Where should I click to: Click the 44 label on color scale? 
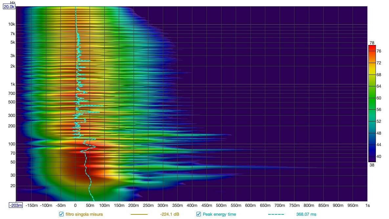[378, 144]
